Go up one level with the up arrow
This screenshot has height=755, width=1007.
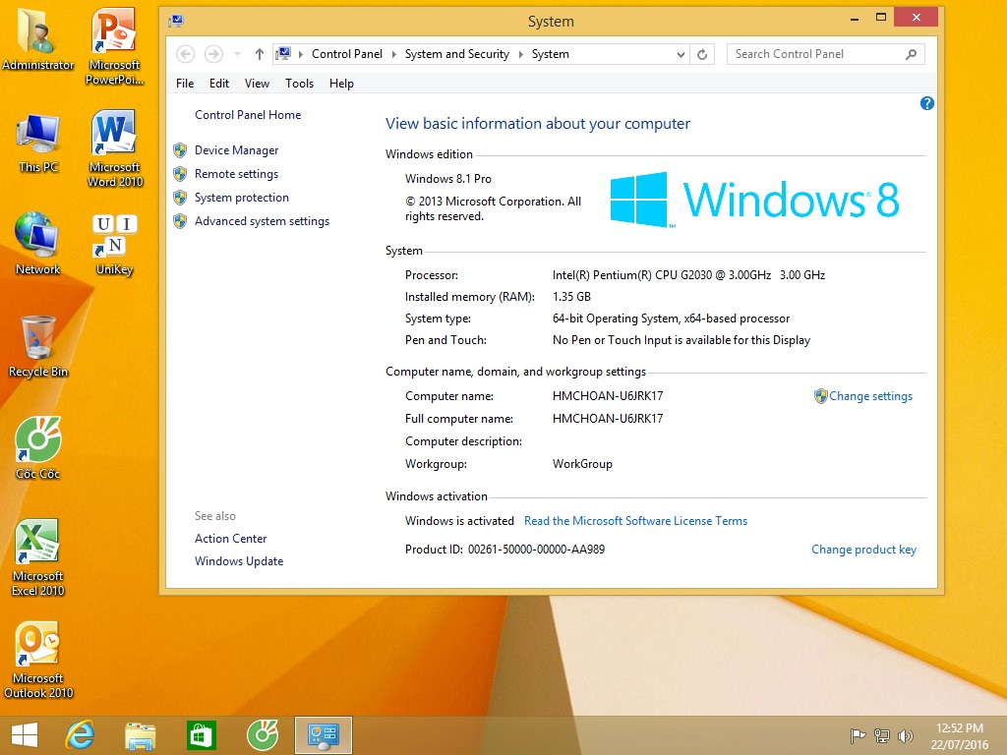pyautogui.click(x=259, y=54)
